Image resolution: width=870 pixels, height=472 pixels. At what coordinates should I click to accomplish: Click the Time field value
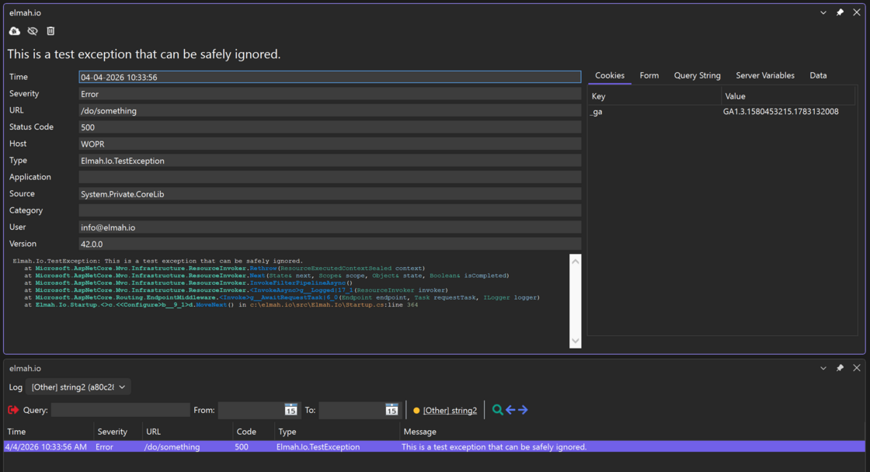point(329,77)
